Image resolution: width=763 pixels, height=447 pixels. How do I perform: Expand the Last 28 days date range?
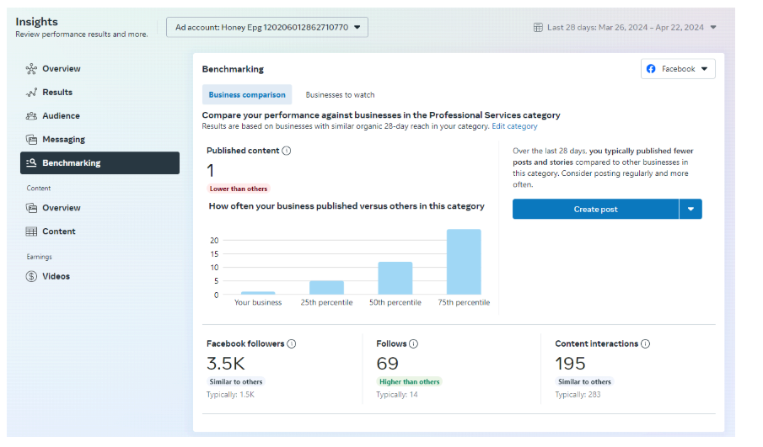click(x=625, y=28)
